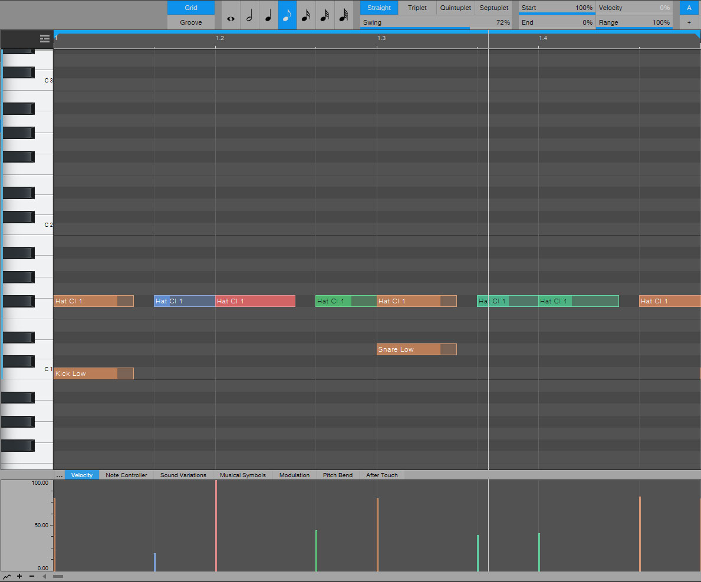Enable Septuplet note grid

click(x=494, y=8)
